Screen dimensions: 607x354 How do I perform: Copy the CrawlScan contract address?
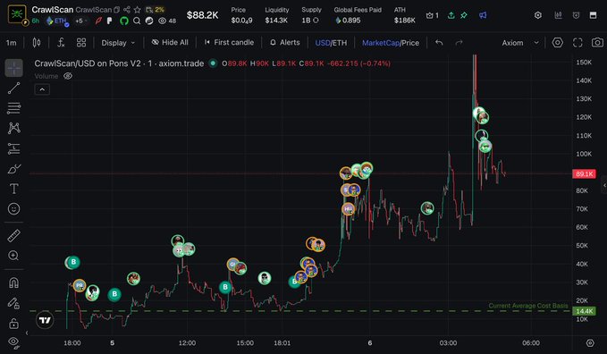tap(116, 10)
